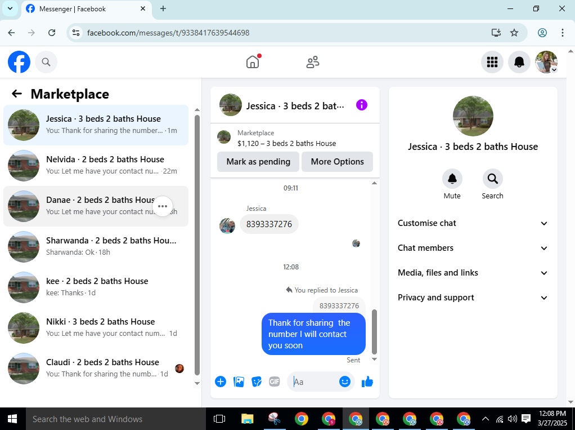Click More Options button
The image size is (575, 430).
(338, 162)
